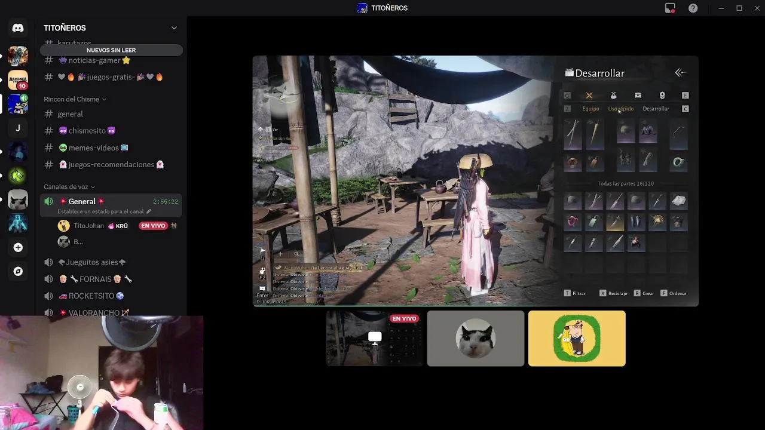Open the noticias-gamer channel
The image size is (765, 430).
coord(111,60)
